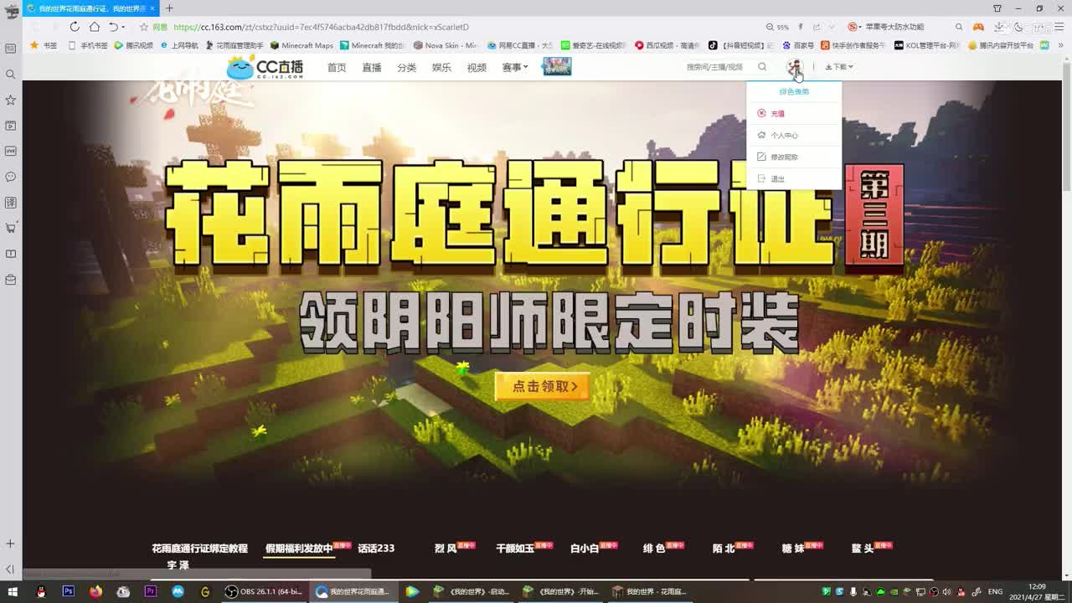Open streamer 糖妹 link
The image size is (1072, 603).
(x=792, y=549)
